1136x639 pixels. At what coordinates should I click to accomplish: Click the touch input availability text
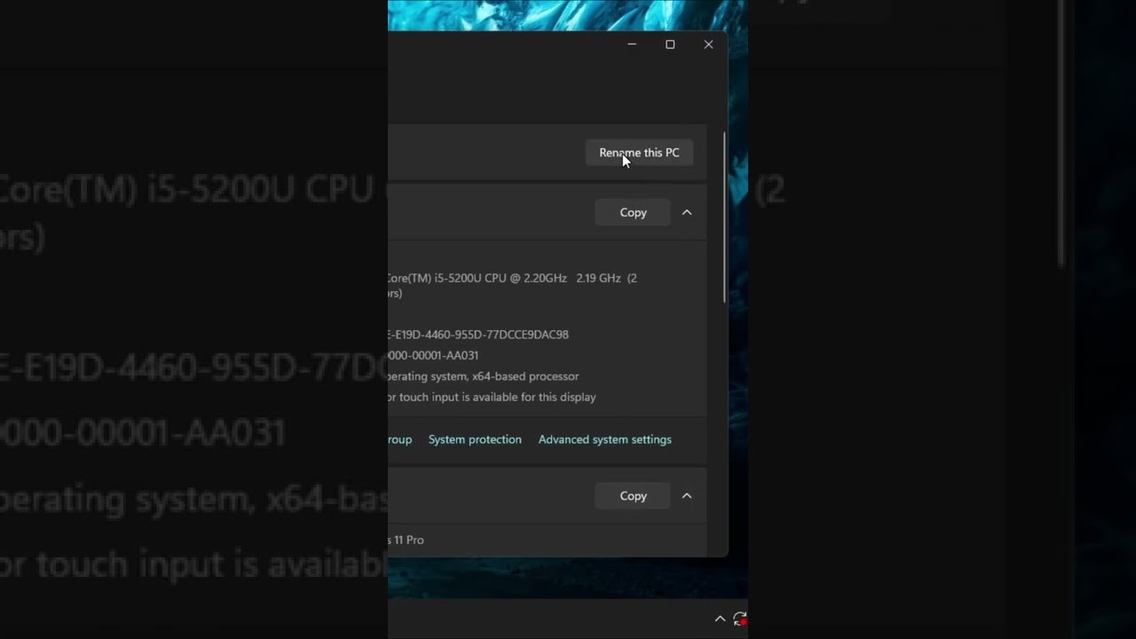coord(492,397)
